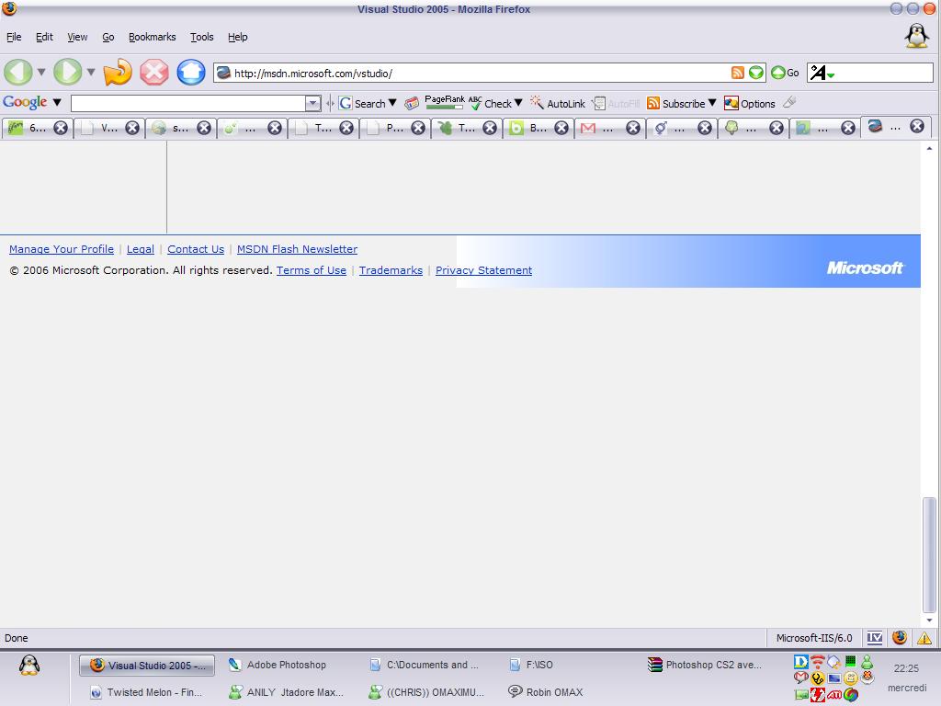Open the Contact Us link
941x706 pixels.
(x=196, y=249)
